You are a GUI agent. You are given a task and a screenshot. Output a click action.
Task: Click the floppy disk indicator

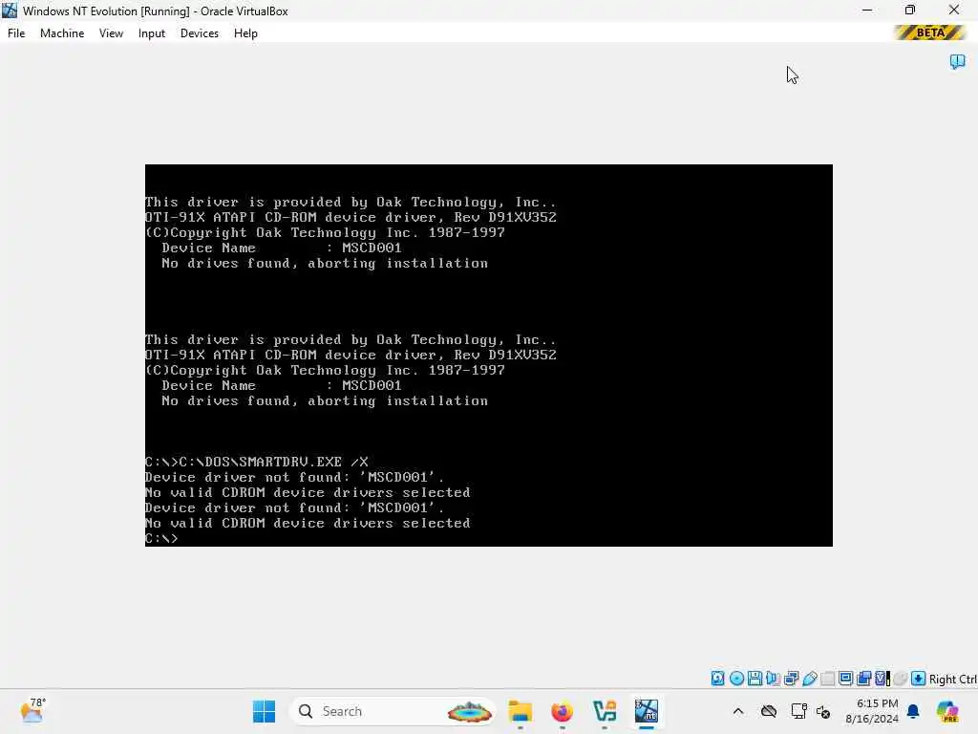pos(755,679)
